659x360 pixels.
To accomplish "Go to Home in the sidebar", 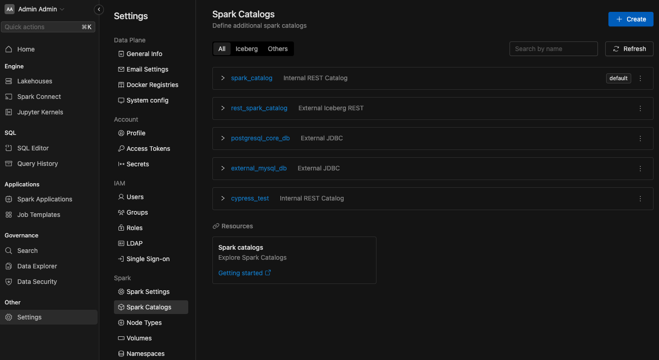I will [x=49, y=49].
